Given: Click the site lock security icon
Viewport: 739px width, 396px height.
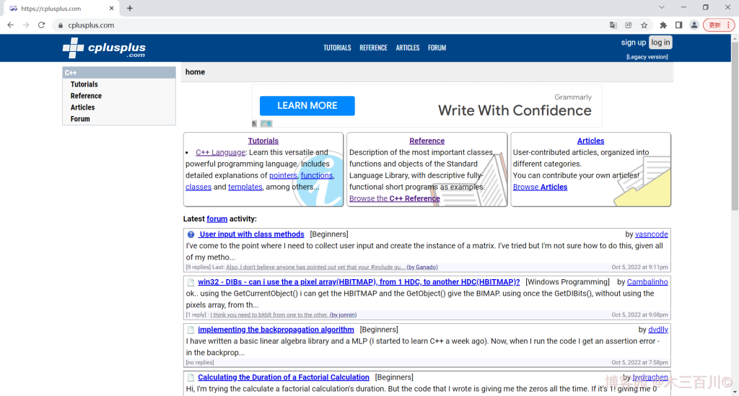Looking at the screenshot, I should pos(61,25).
